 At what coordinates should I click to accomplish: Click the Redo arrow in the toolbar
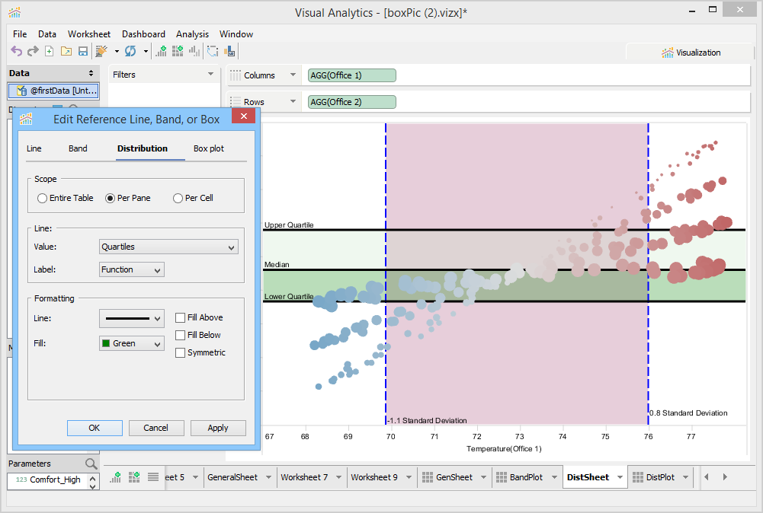coord(33,51)
